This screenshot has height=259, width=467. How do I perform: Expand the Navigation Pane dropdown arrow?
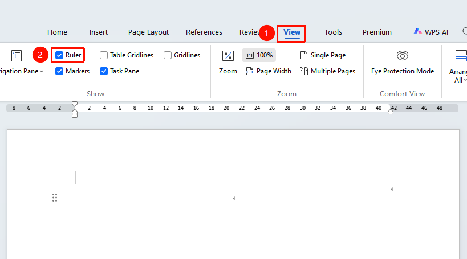coord(42,71)
